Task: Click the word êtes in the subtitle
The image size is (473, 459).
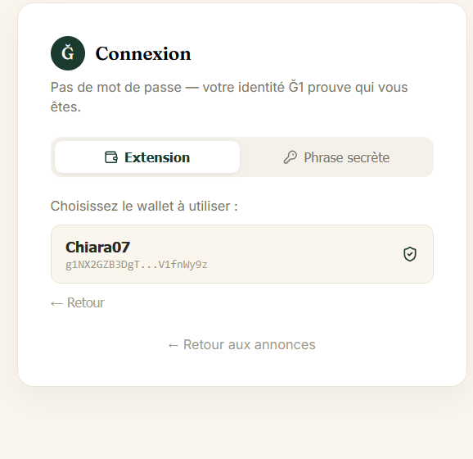Action: click(65, 107)
